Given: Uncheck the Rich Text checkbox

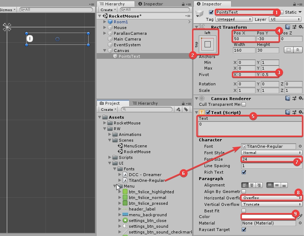Looking at the screenshot, I should (x=244, y=172).
